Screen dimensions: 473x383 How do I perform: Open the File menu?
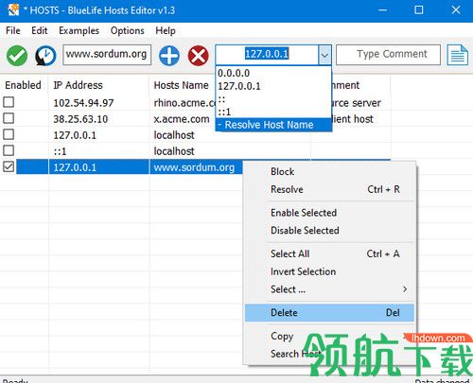coord(13,31)
